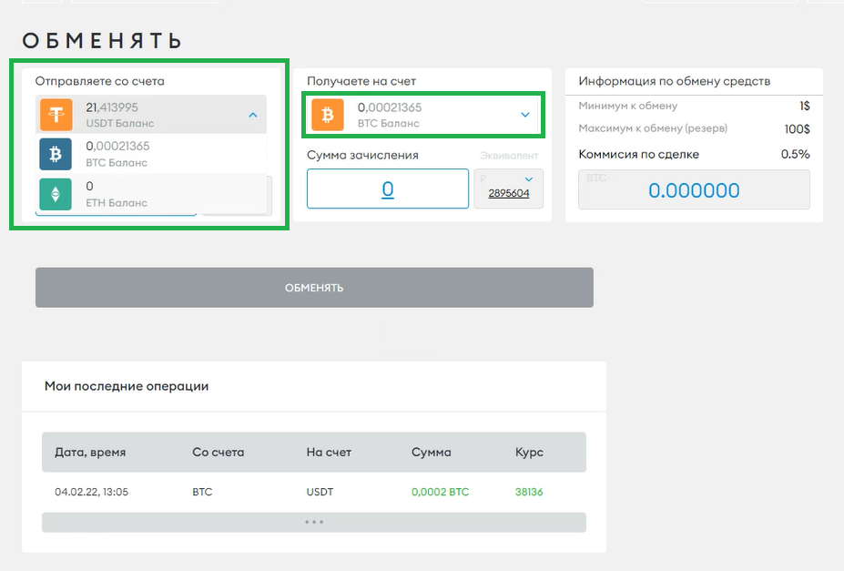Click the Курс column header
The width and height of the screenshot is (844, 571).
pyautogui.click(x=529, y=452)
